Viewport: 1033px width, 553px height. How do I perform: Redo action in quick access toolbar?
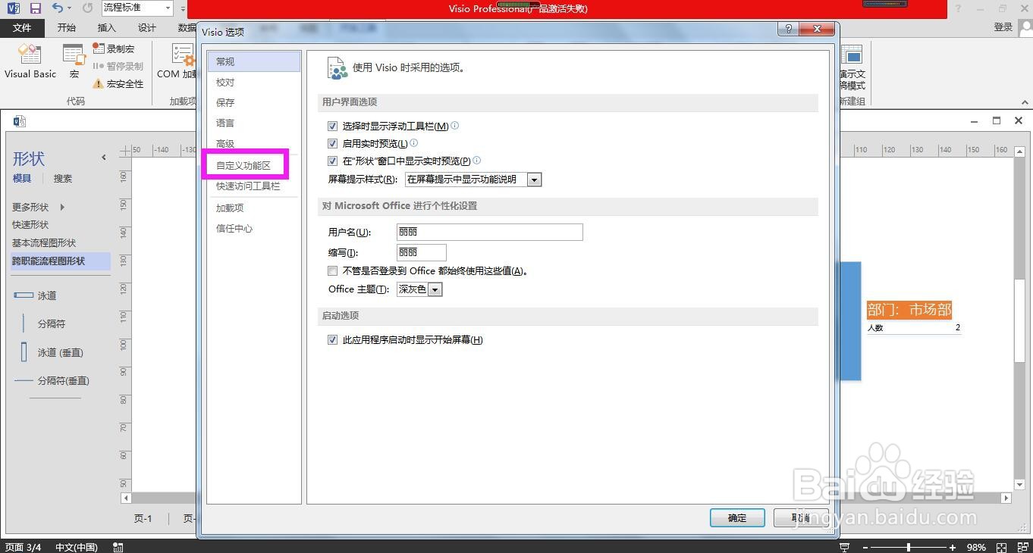(x=87, y=8)
